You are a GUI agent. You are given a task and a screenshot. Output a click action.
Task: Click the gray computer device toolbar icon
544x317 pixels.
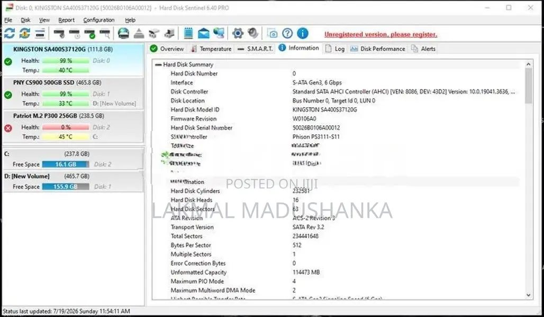[169, 33]
